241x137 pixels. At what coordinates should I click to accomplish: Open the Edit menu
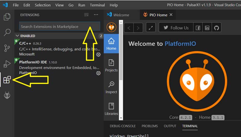point(27,5)
